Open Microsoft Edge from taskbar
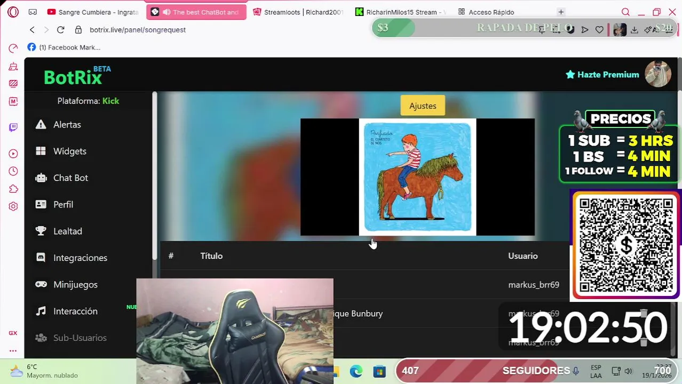 click(x=356, y=371)
